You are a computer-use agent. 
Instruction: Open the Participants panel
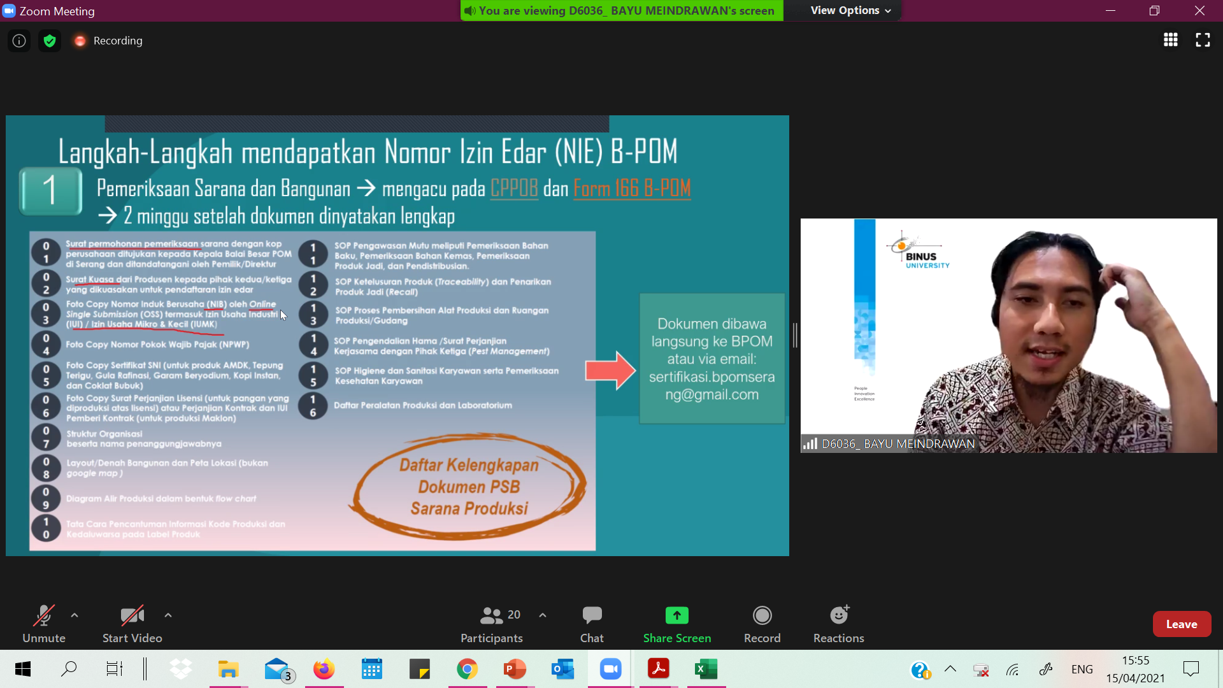[x=492, y=624]
